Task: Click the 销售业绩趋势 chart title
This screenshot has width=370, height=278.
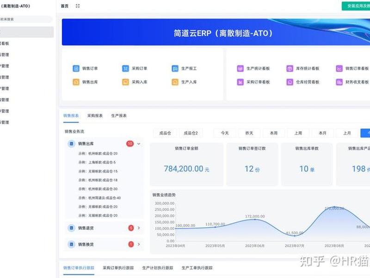Action: pos(164,195)
